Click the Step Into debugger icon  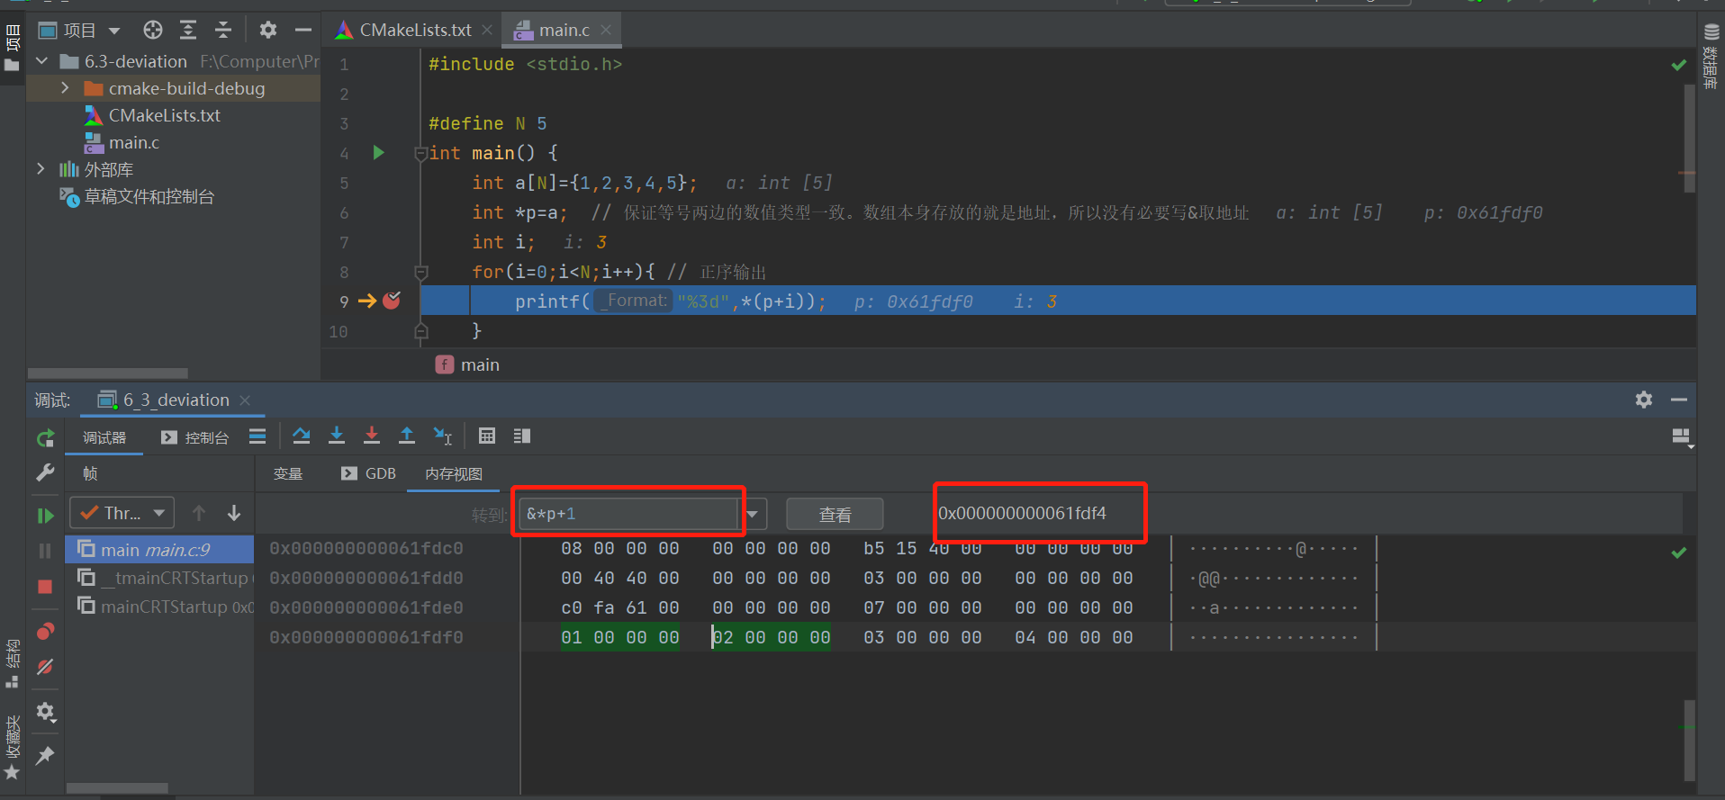point(337,436)
